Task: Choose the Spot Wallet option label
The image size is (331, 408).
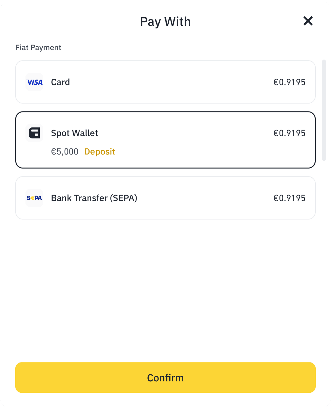Action: coord(74,133)
